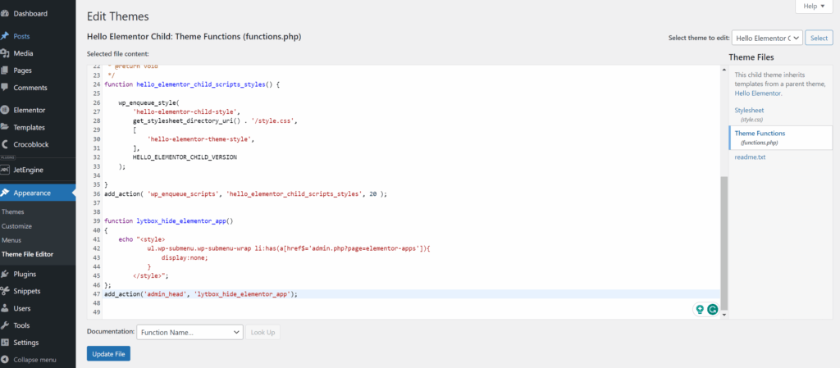Click line 39 function lytbox_hide_elementor_app
This screenshot has height=368, width=840.
pos(169,220)
